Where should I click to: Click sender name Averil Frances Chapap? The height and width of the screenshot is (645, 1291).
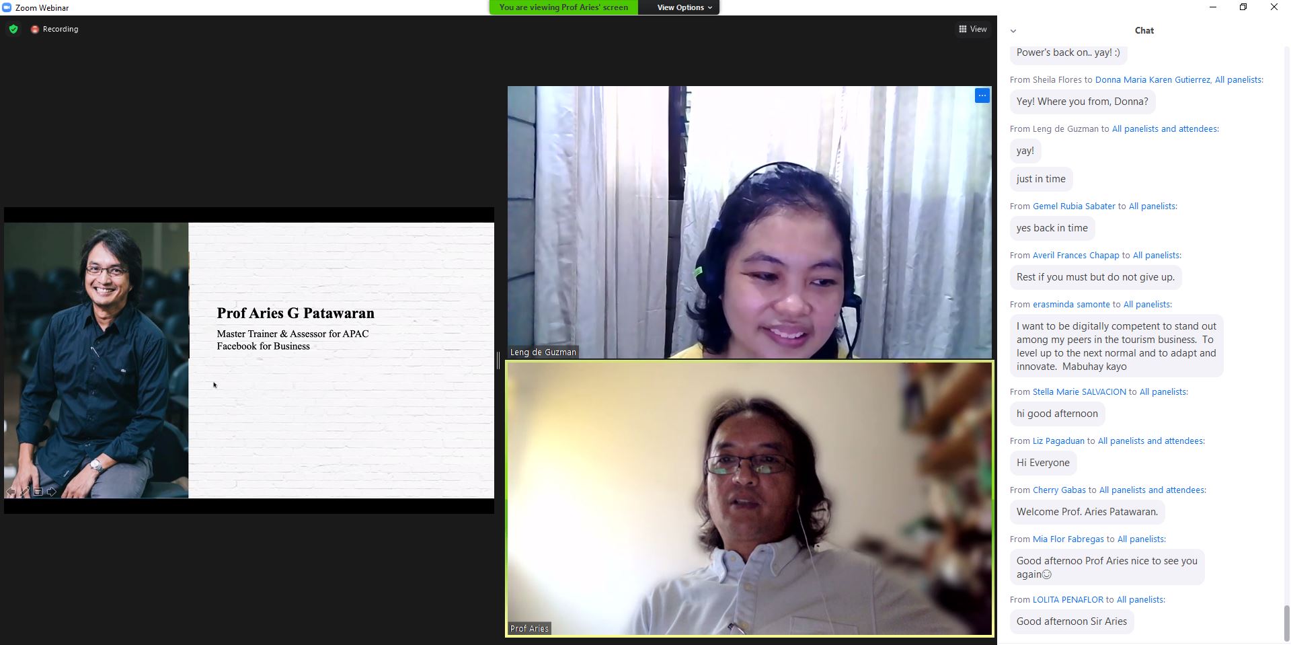pyautogui.click(x=1076, y=255)
